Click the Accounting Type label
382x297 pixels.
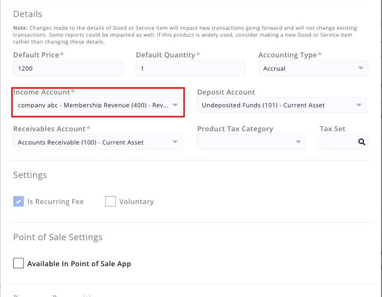click(287, 55)
